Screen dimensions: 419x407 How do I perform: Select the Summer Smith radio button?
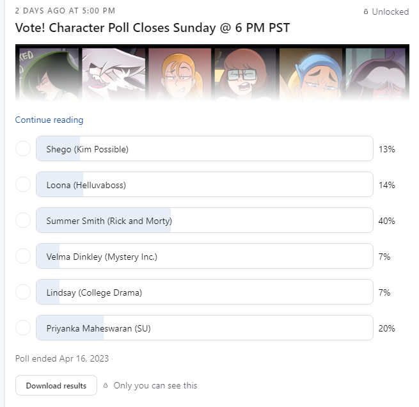click(23, 220)
